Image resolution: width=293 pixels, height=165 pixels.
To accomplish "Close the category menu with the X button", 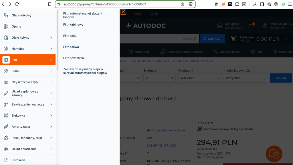I will (123, 12).
